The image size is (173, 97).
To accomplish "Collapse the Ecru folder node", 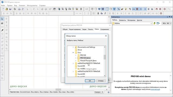I will point(73,53).
